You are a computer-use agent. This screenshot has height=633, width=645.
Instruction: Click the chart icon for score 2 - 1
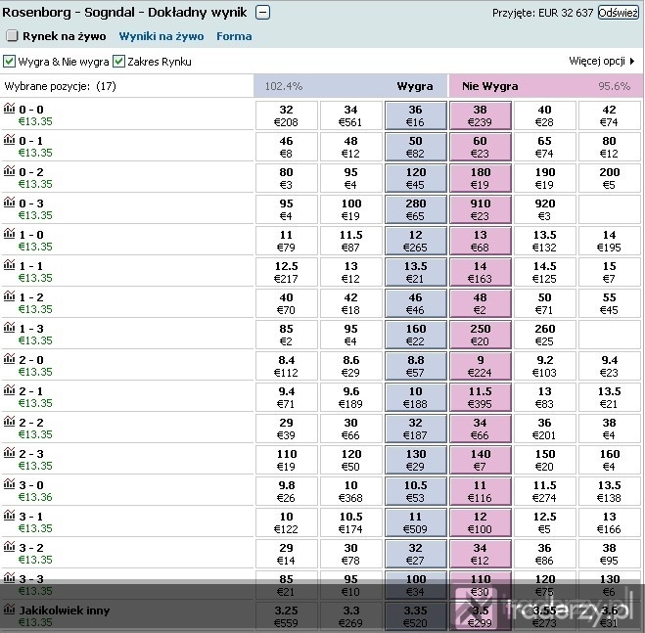[x=9, y=389]
